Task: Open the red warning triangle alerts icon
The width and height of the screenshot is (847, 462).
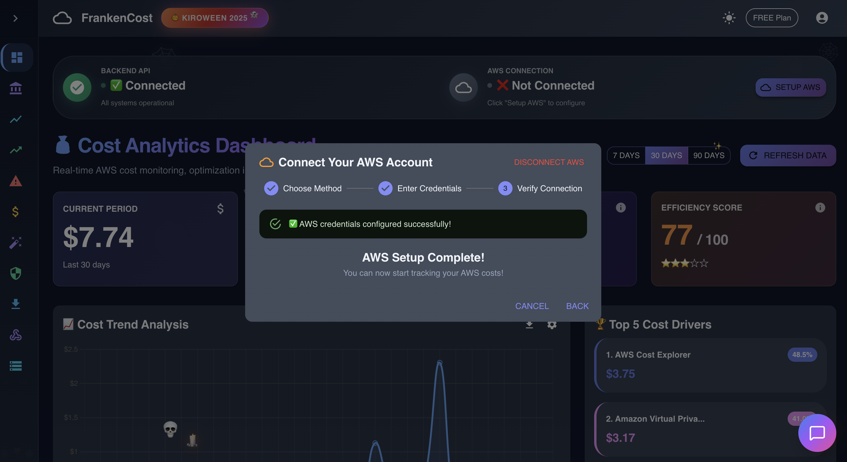Action: 15,181
